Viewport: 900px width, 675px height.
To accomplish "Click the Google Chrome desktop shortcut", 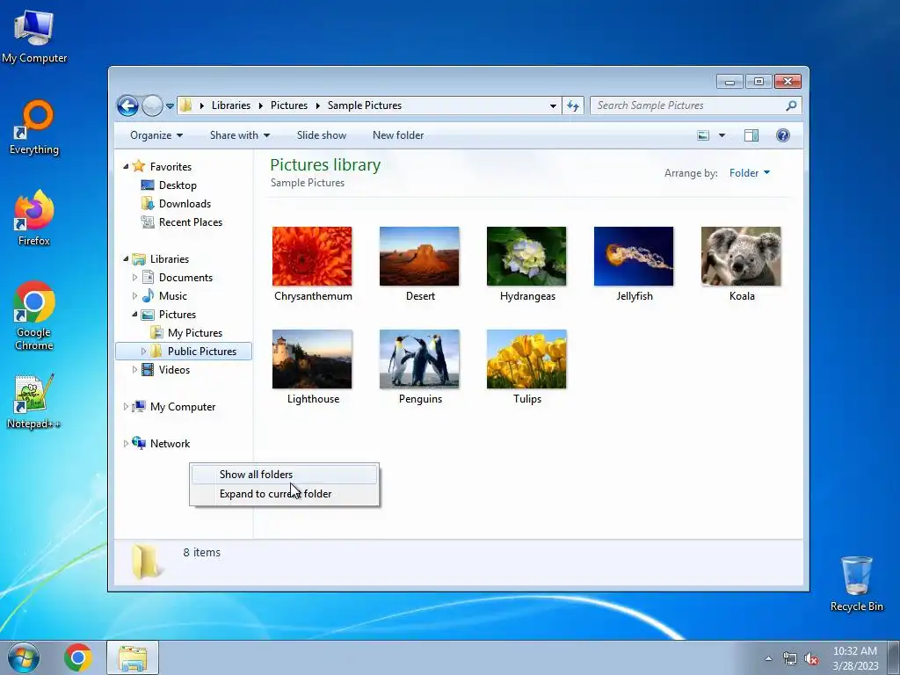I will [x=34, y=316].
